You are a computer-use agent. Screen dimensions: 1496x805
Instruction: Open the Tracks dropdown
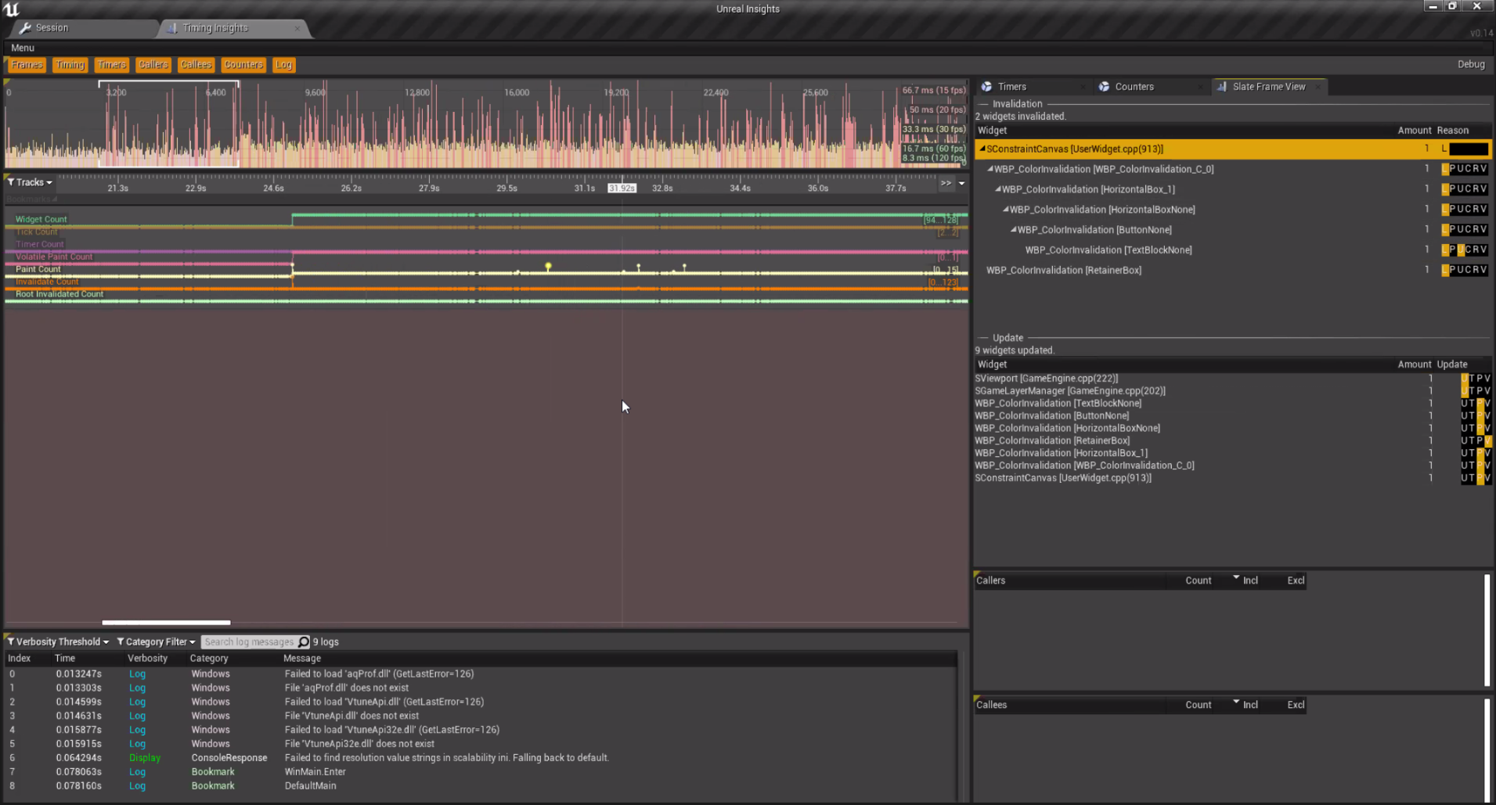[x=29, y=182]
